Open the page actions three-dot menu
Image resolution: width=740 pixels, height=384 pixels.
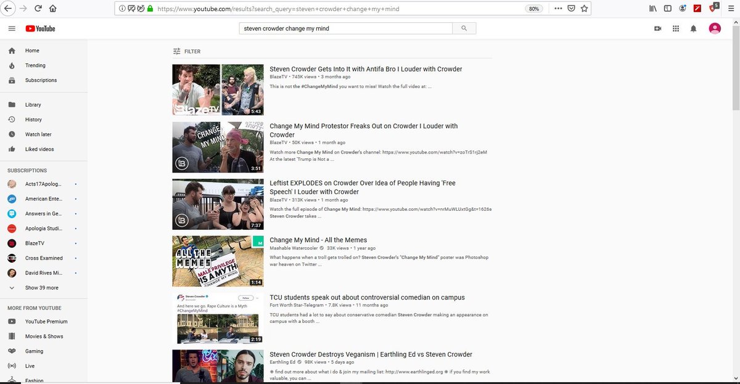[x=558, y=9]
